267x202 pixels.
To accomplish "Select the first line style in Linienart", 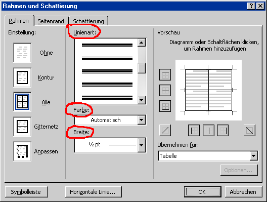I will (107, 45).
